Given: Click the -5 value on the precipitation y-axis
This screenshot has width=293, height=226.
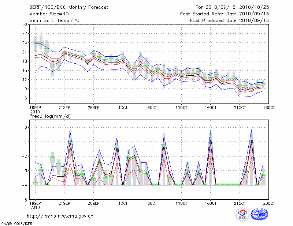Looking at the screenshot, I should coord(25,200).
